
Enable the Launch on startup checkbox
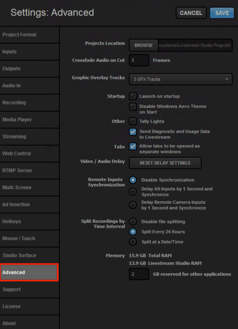tap(133, 96)
